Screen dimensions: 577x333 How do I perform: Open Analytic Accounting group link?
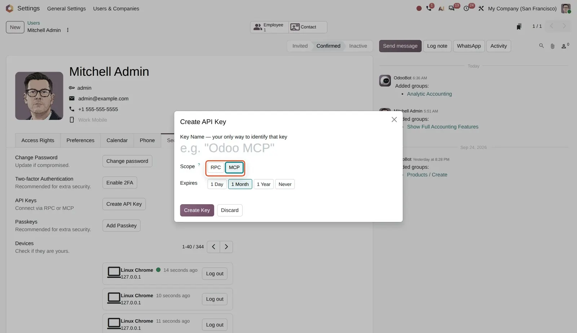430,94
